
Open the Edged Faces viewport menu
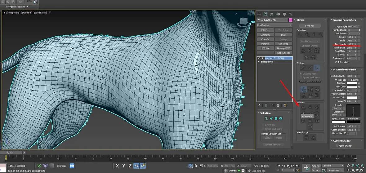pyautogui.click(x=39, y=13)
